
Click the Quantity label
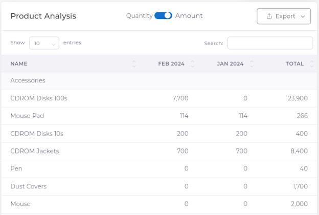[x=140, y=16]
